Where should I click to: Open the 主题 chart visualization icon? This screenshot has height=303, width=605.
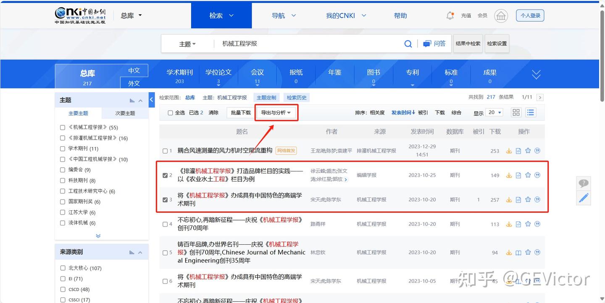132,100
